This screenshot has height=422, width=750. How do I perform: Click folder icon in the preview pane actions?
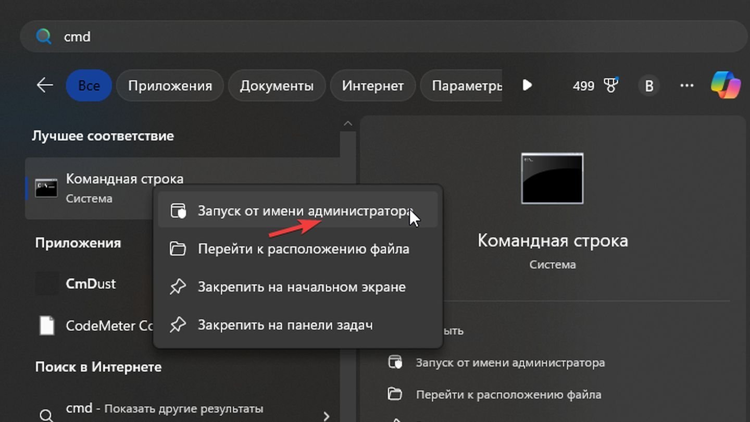pyautogui.click(x=396, y=393)
